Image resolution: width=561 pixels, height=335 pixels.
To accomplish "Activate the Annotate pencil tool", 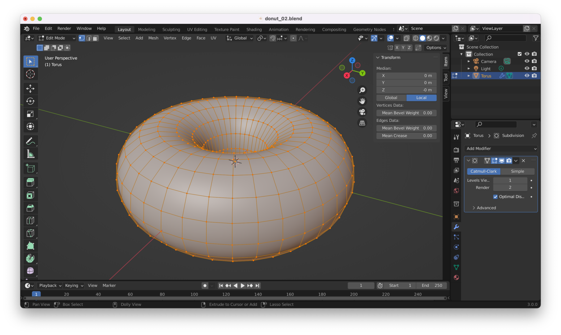I will click(x=30, y=141).
